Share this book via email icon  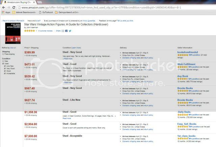63,31
